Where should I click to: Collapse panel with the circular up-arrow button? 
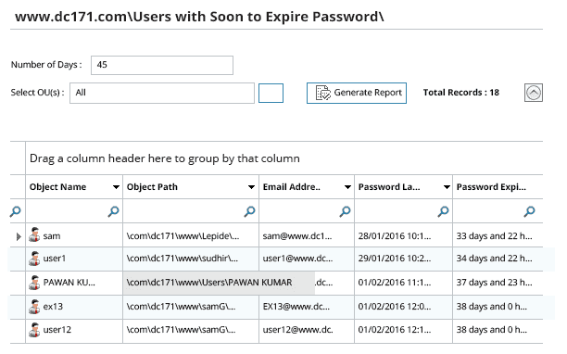point(534,93)
